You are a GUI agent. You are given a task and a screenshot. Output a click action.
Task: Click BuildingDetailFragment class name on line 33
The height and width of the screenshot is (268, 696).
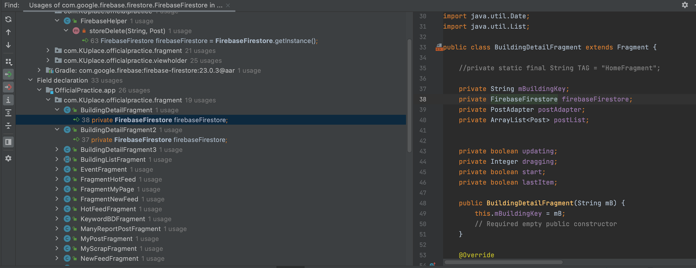coord(538,47)
